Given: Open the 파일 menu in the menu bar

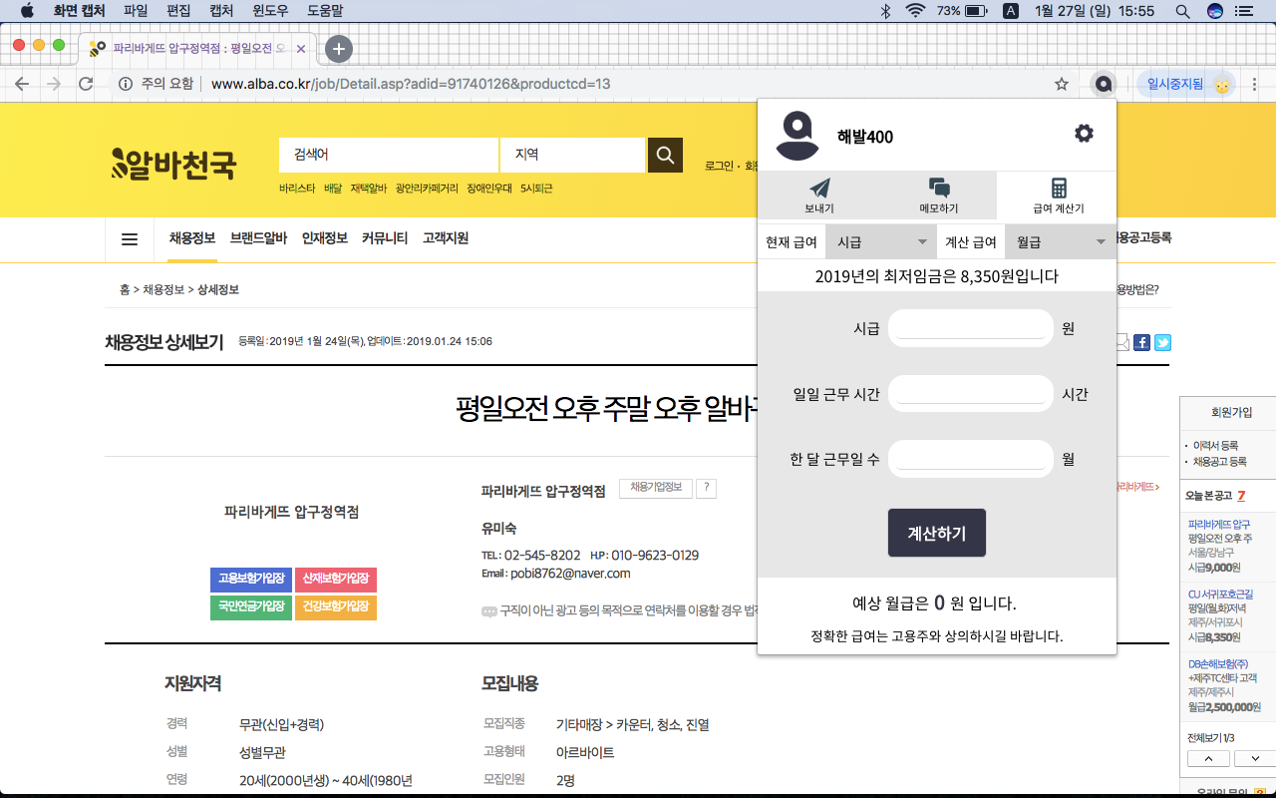Looking at the screenshot, I should [135, 11].
